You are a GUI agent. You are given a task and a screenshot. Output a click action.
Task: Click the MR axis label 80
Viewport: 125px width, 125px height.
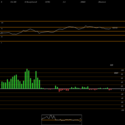coord(122,74)
